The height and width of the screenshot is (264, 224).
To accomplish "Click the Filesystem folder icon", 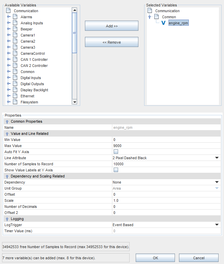I will (15, 102).
